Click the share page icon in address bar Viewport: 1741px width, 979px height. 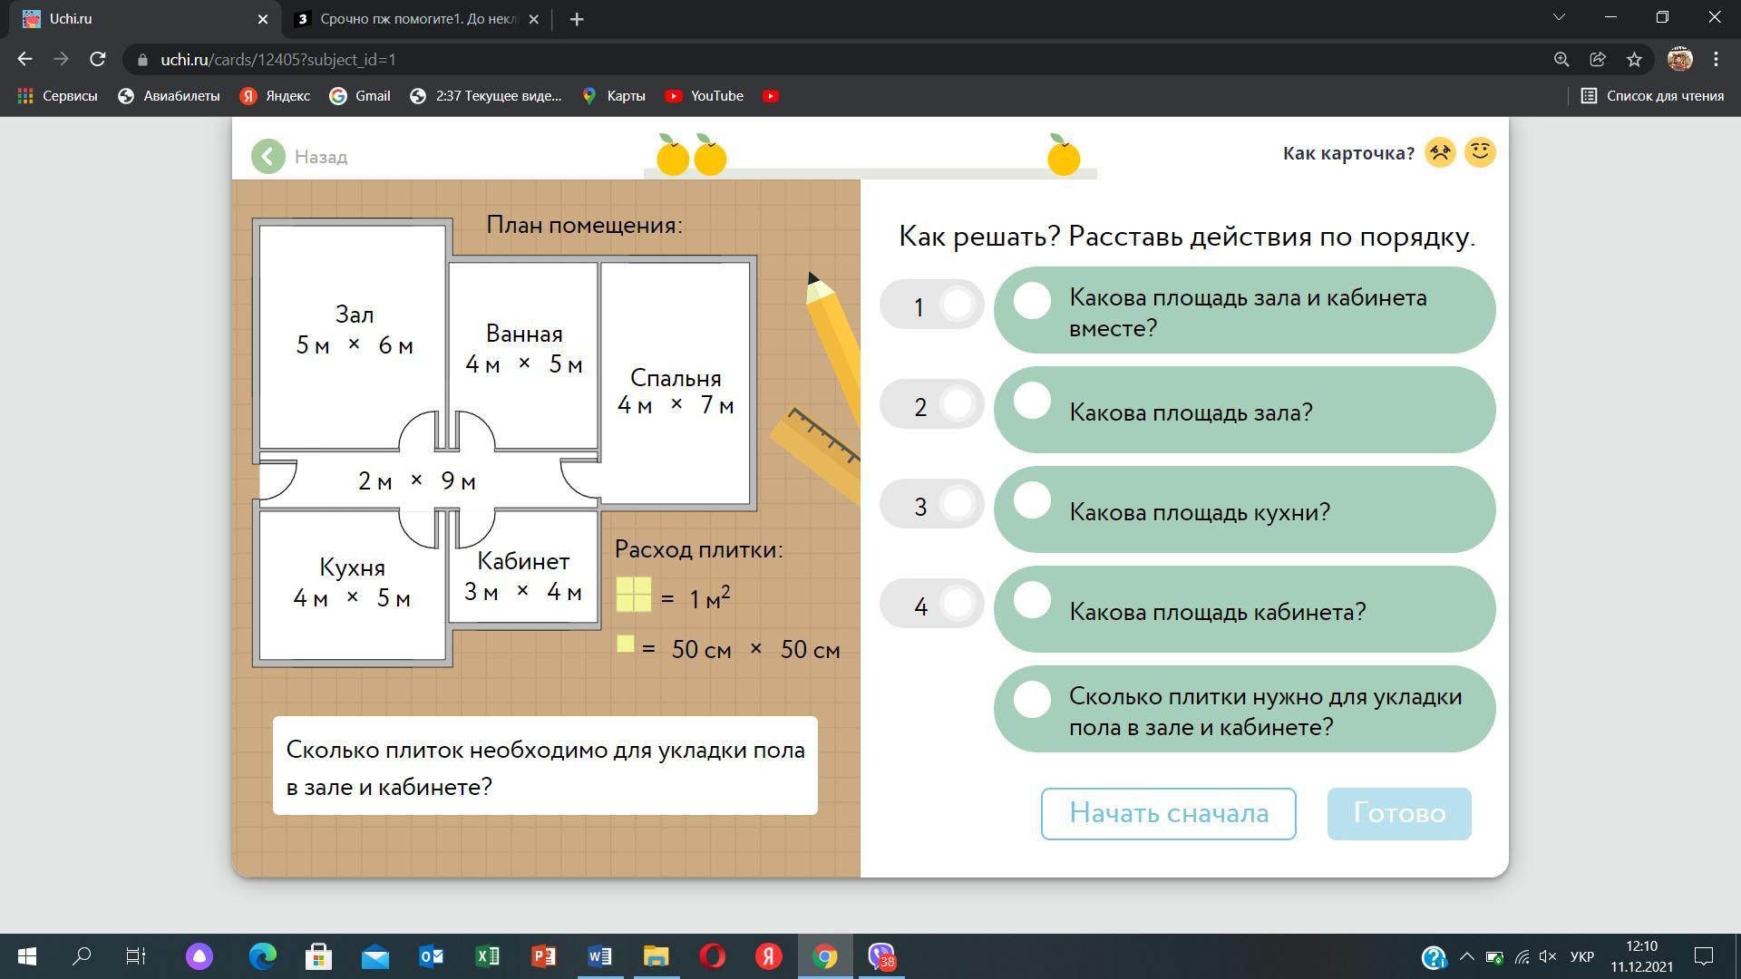(1598, 60)
